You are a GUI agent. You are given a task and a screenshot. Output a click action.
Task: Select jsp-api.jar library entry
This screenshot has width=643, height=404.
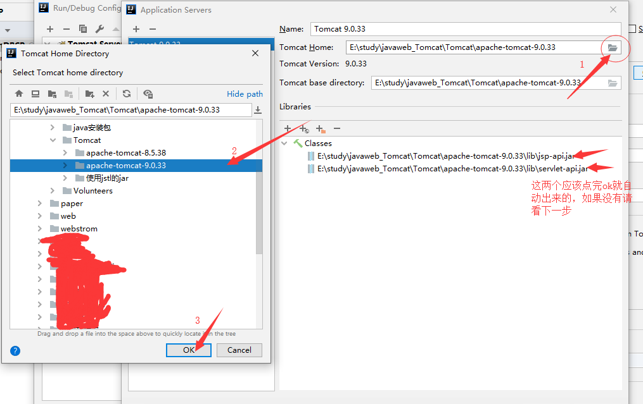pyautogui.click(x=446, y=156)
